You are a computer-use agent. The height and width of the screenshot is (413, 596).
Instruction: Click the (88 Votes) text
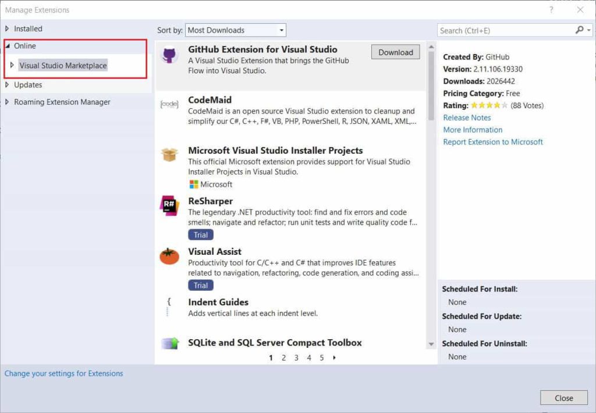(527, 106)
